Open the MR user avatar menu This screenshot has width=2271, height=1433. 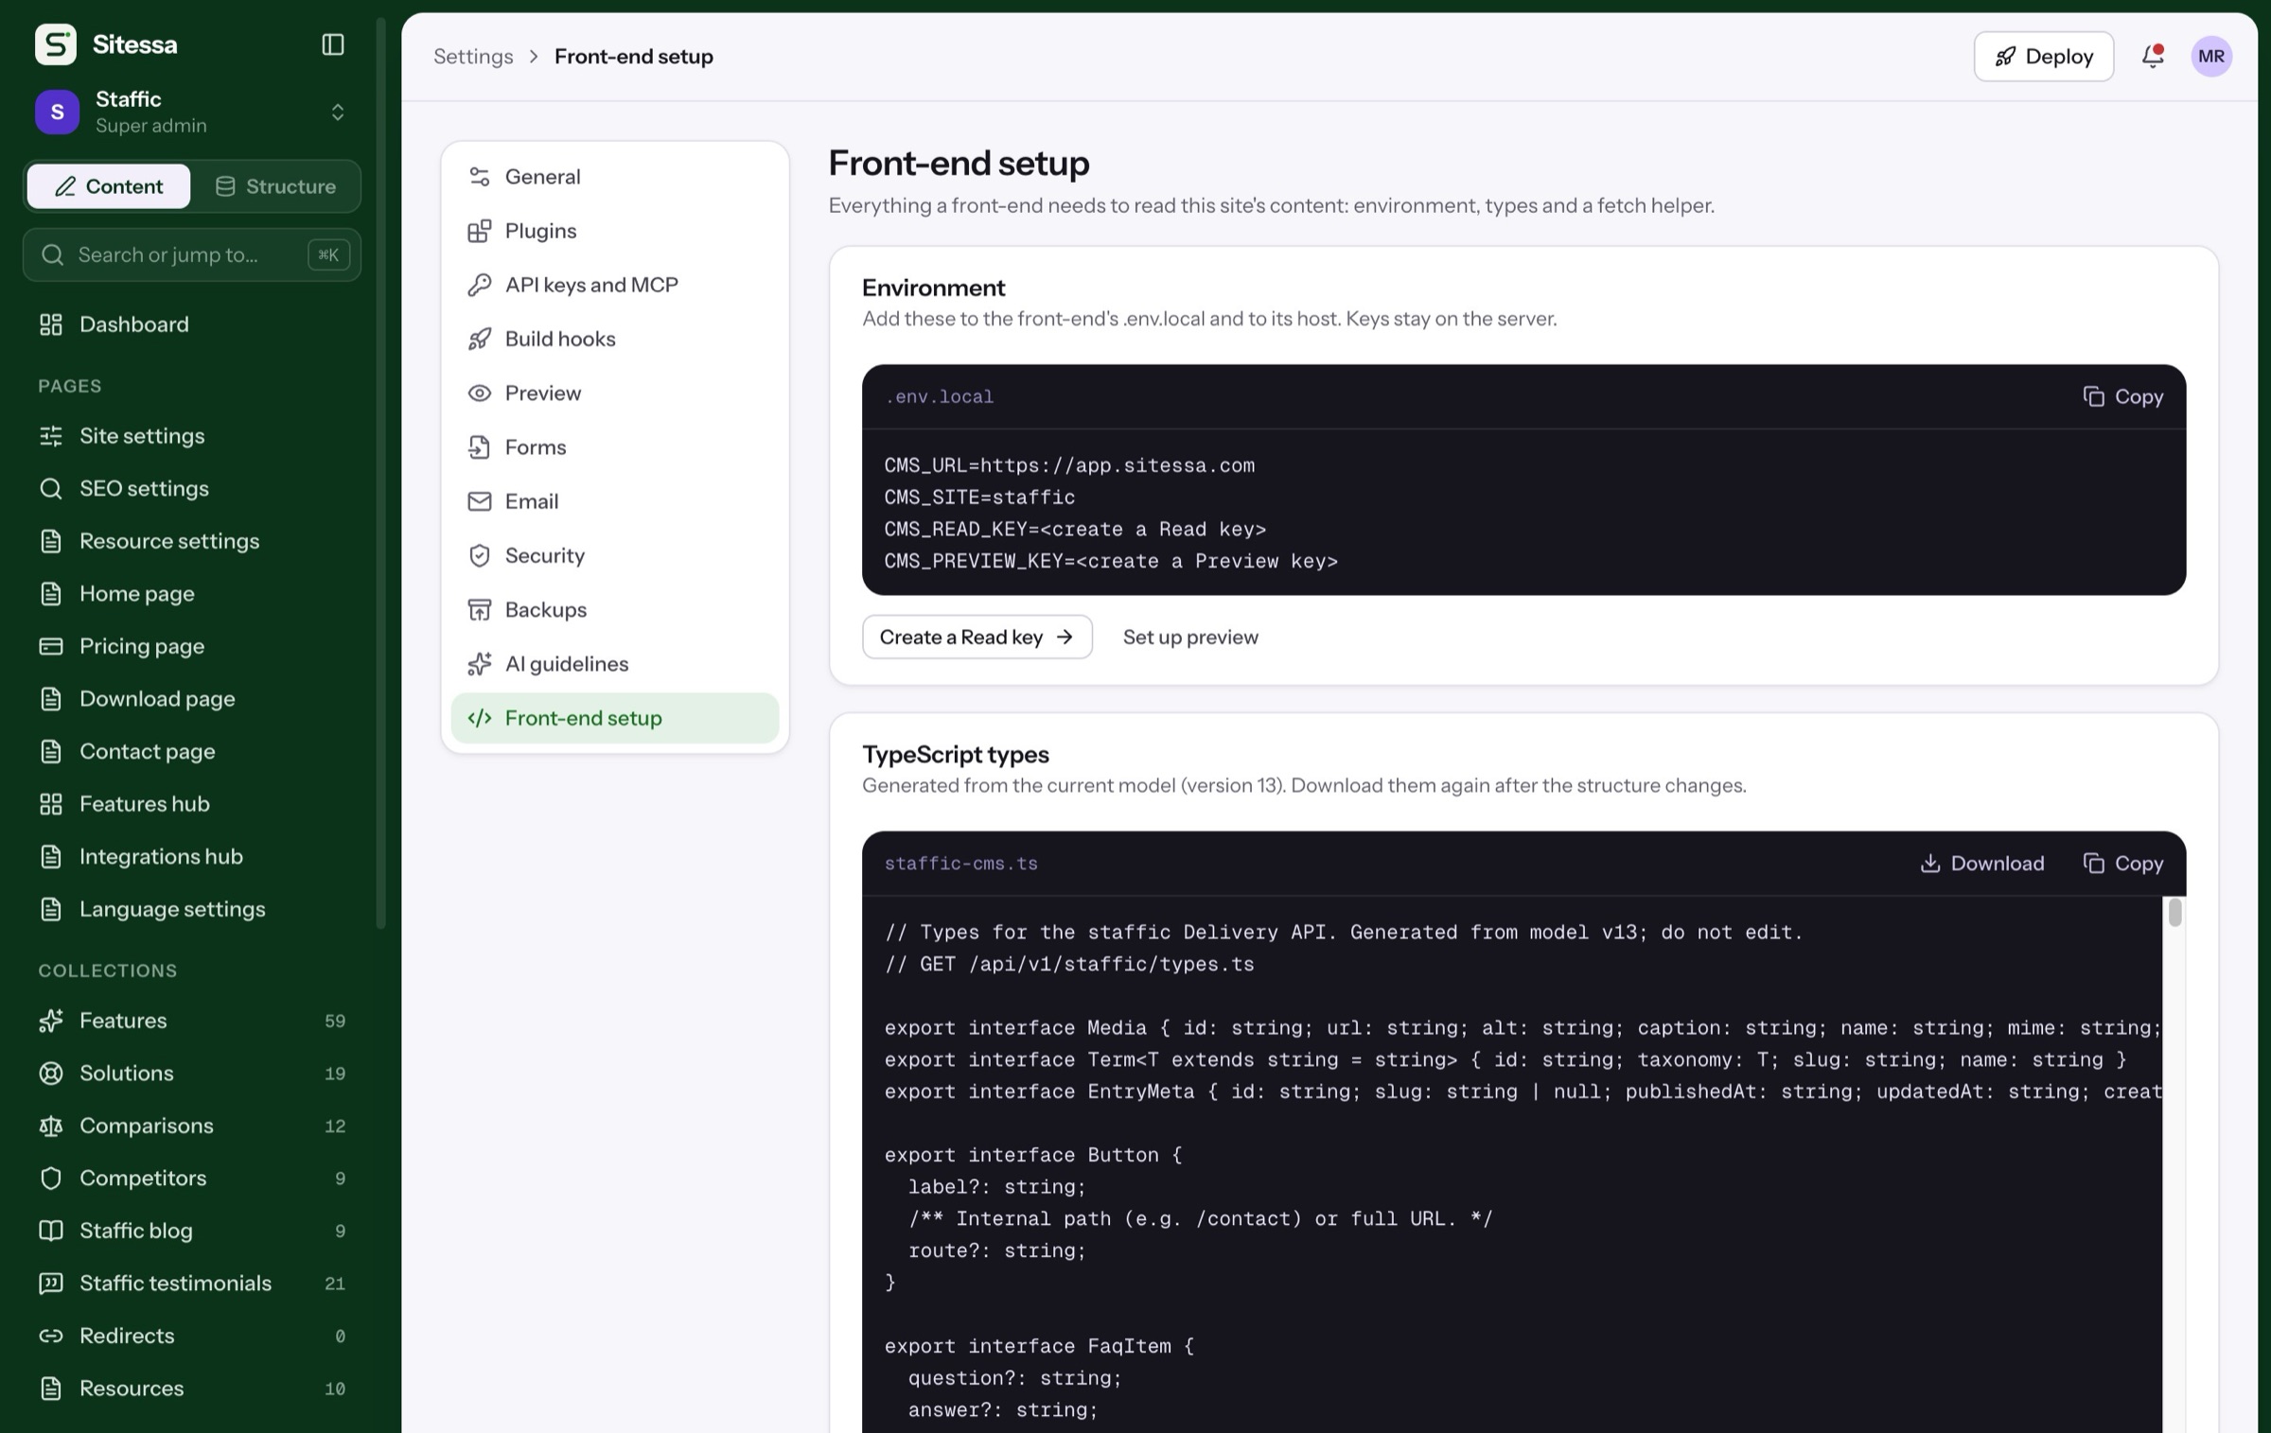click(2211, 56)
